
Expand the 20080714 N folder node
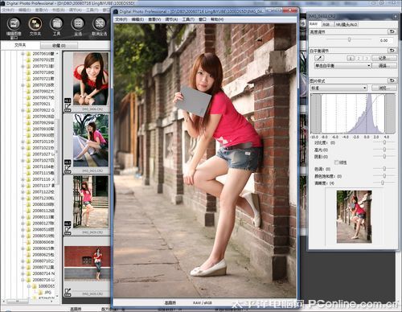[23, 273]
